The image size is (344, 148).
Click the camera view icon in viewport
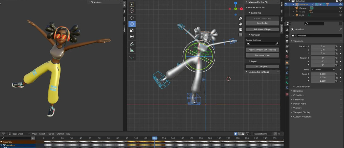[241, 29]
